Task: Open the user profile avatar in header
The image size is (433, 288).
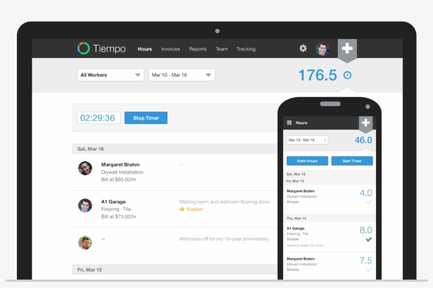Action: pyautogui.click(x=322, y=49)
